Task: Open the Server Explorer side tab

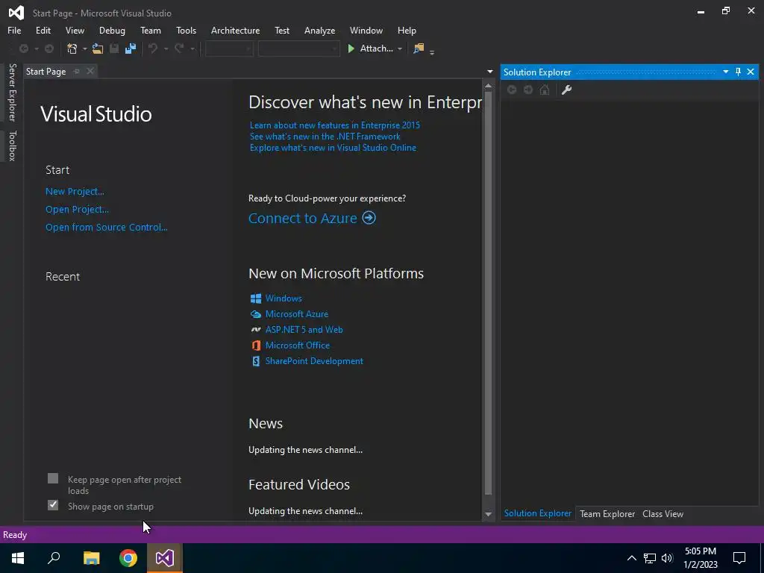Action: point(13,92)
